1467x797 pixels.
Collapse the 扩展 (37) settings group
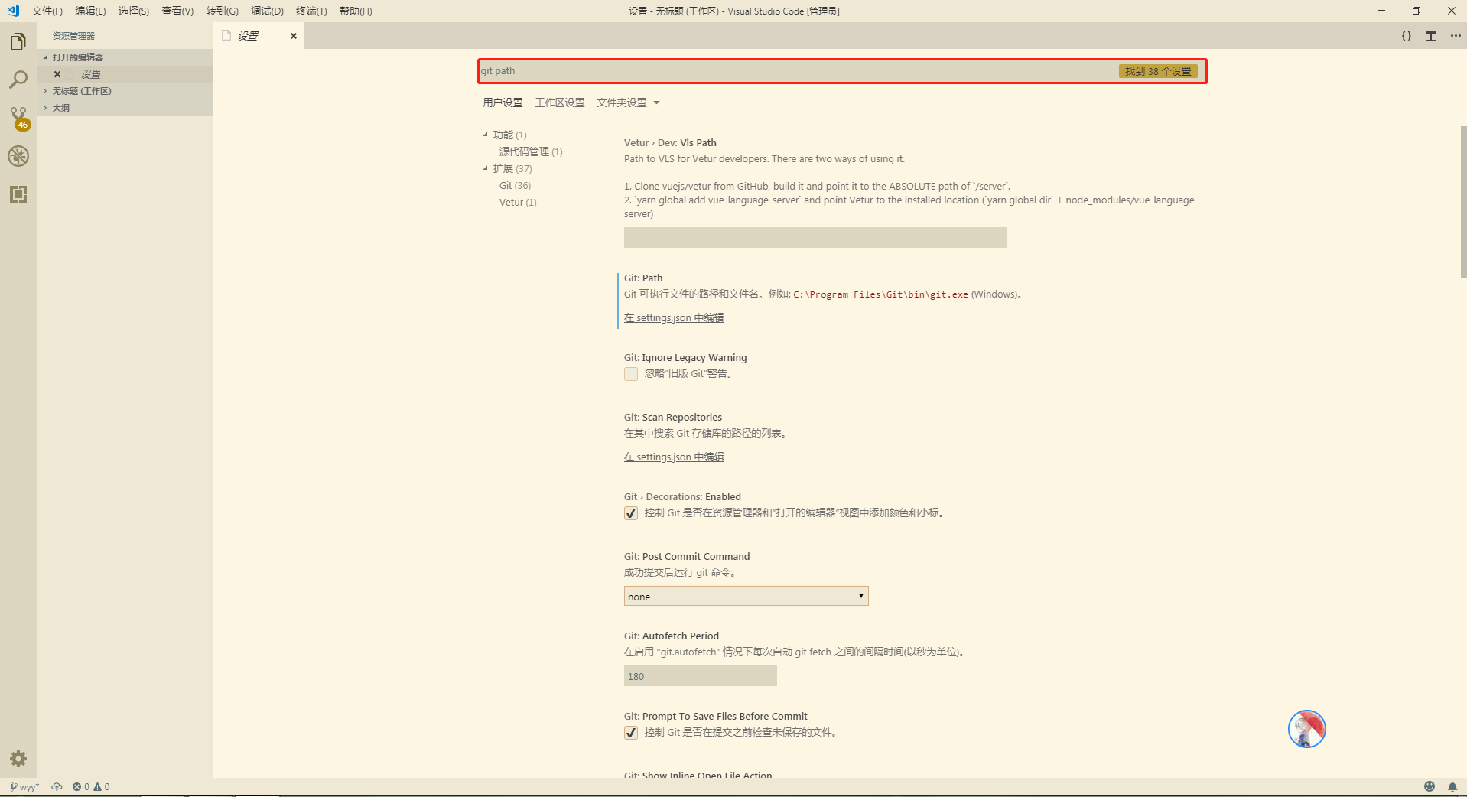(x=485, y=168)
